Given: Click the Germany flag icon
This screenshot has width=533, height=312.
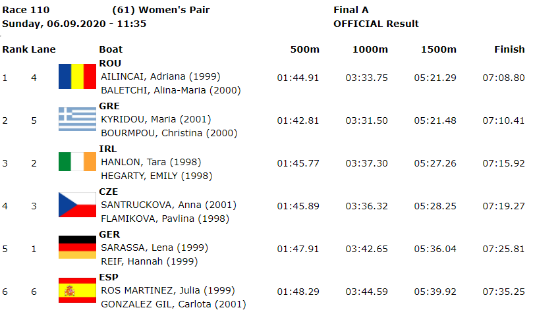Looking at the screenshot, I should point(77,247).
